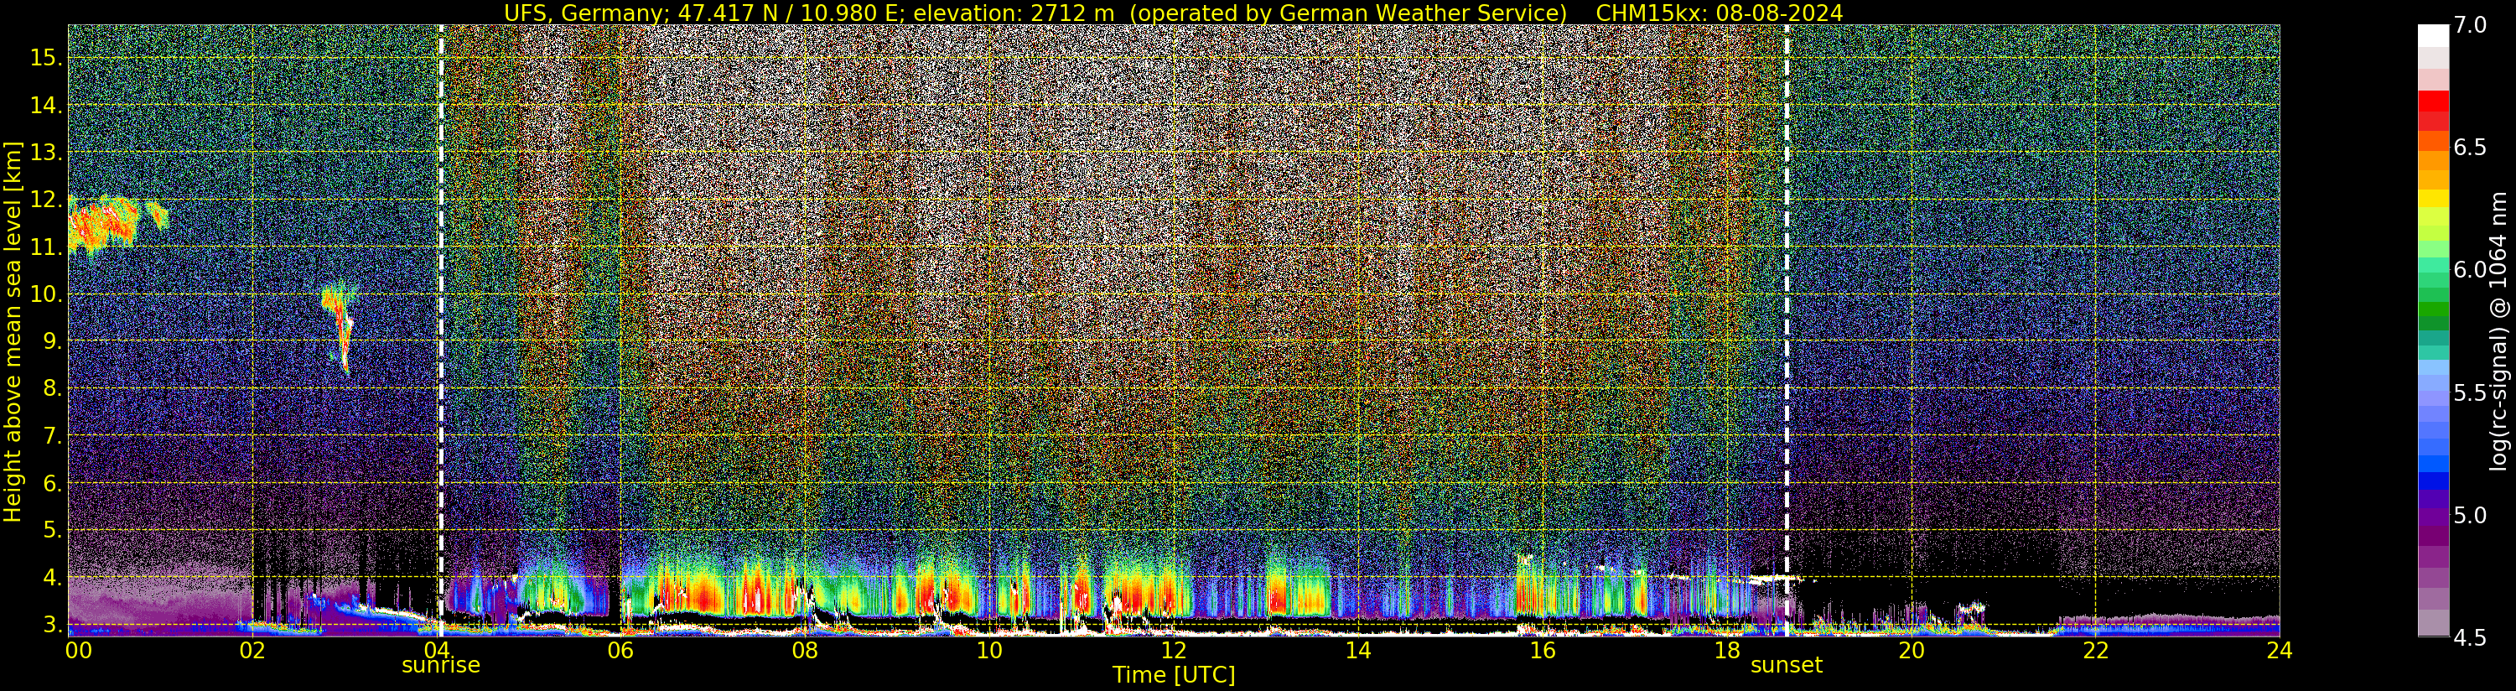Viewport: 2516px width, 691px height.
Task: Click the 7.0 colorbar tick label
Action: pyautogui.click(x=2470, y=25)
